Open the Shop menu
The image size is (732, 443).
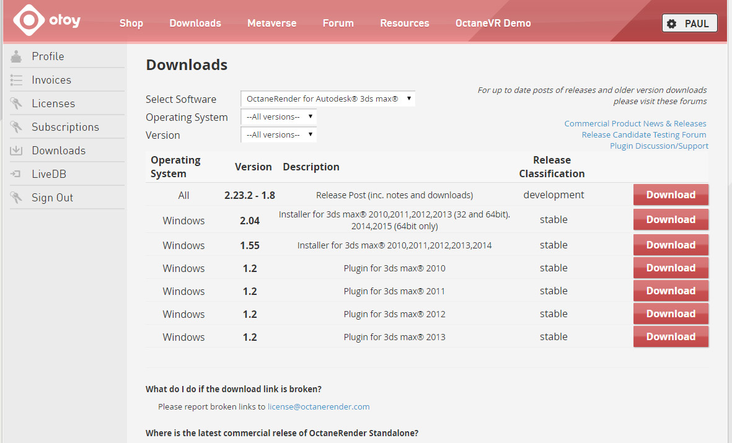coord(131,23)
